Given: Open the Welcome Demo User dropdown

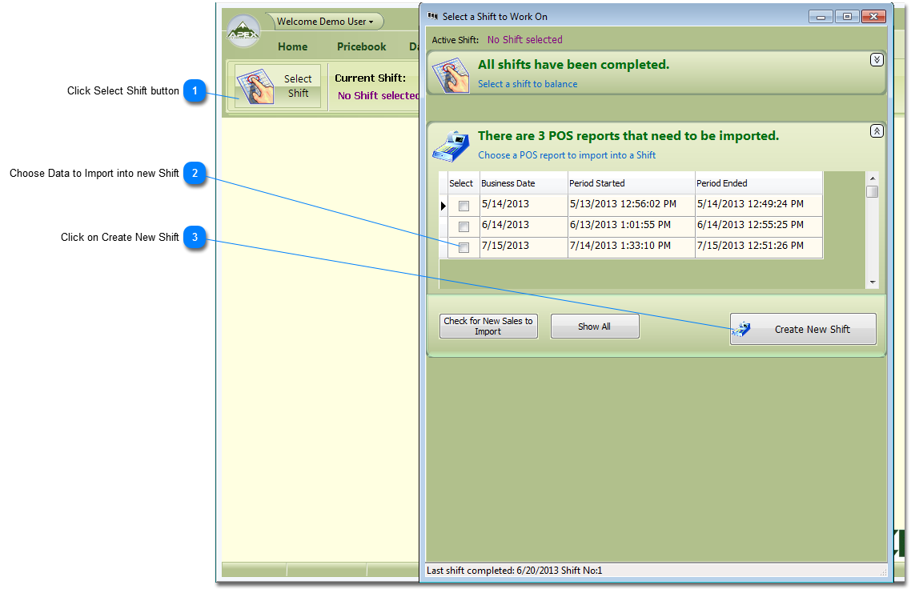Looking at the screenshot, I should (x=325, y=22).
